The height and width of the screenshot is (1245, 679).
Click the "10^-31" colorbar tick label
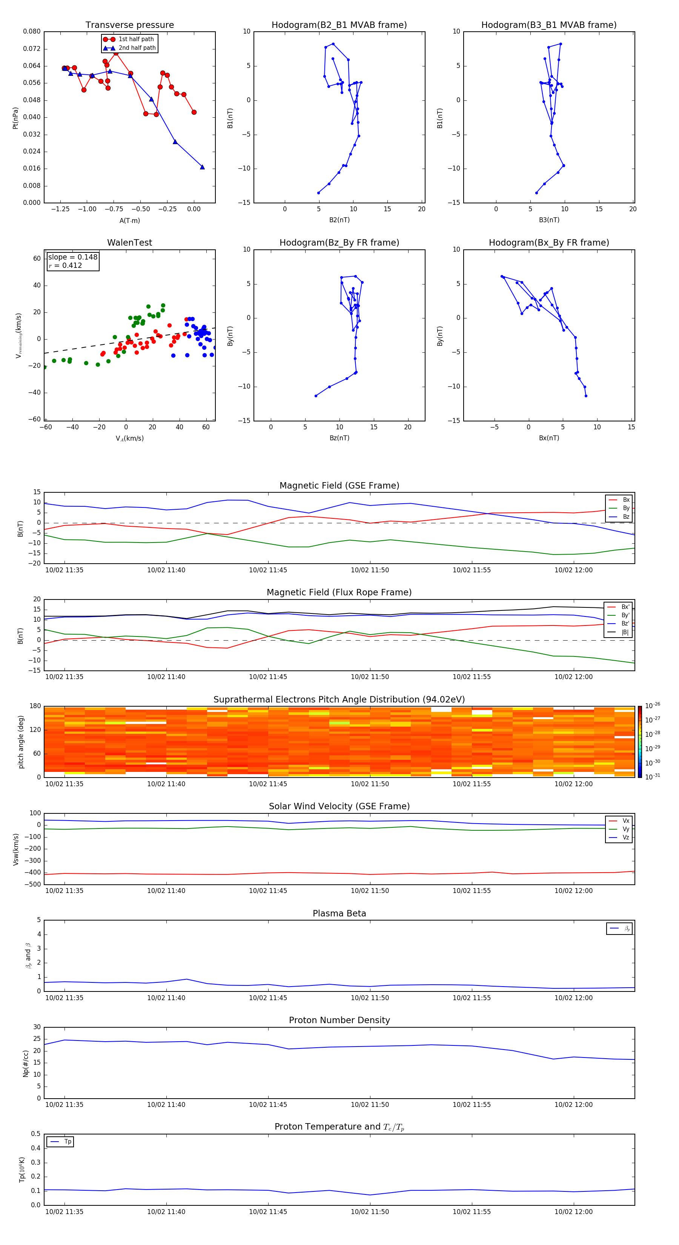click(653, 777)
